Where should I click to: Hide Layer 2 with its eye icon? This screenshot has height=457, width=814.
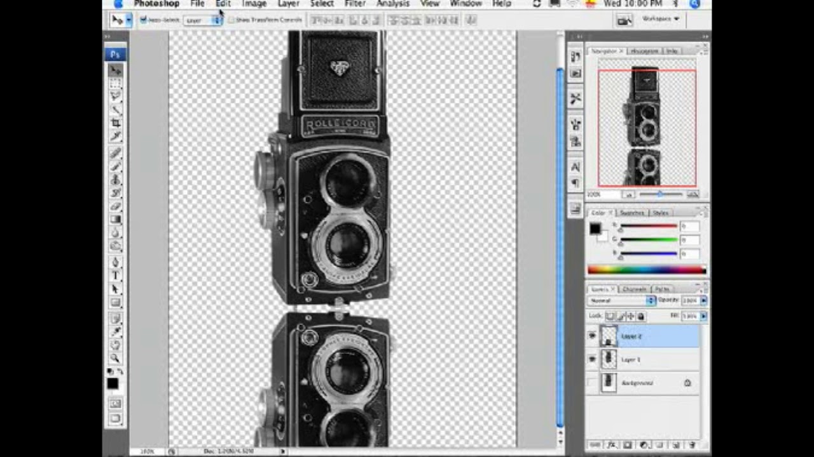coord(593,336)
